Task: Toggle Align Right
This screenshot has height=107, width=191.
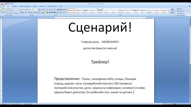Action: 52,12
